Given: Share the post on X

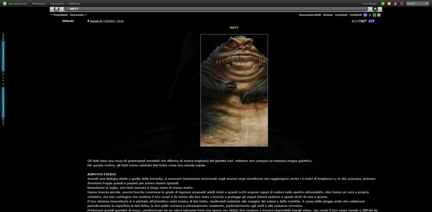Looking at the screenshot, I should [x=370, y=15].
